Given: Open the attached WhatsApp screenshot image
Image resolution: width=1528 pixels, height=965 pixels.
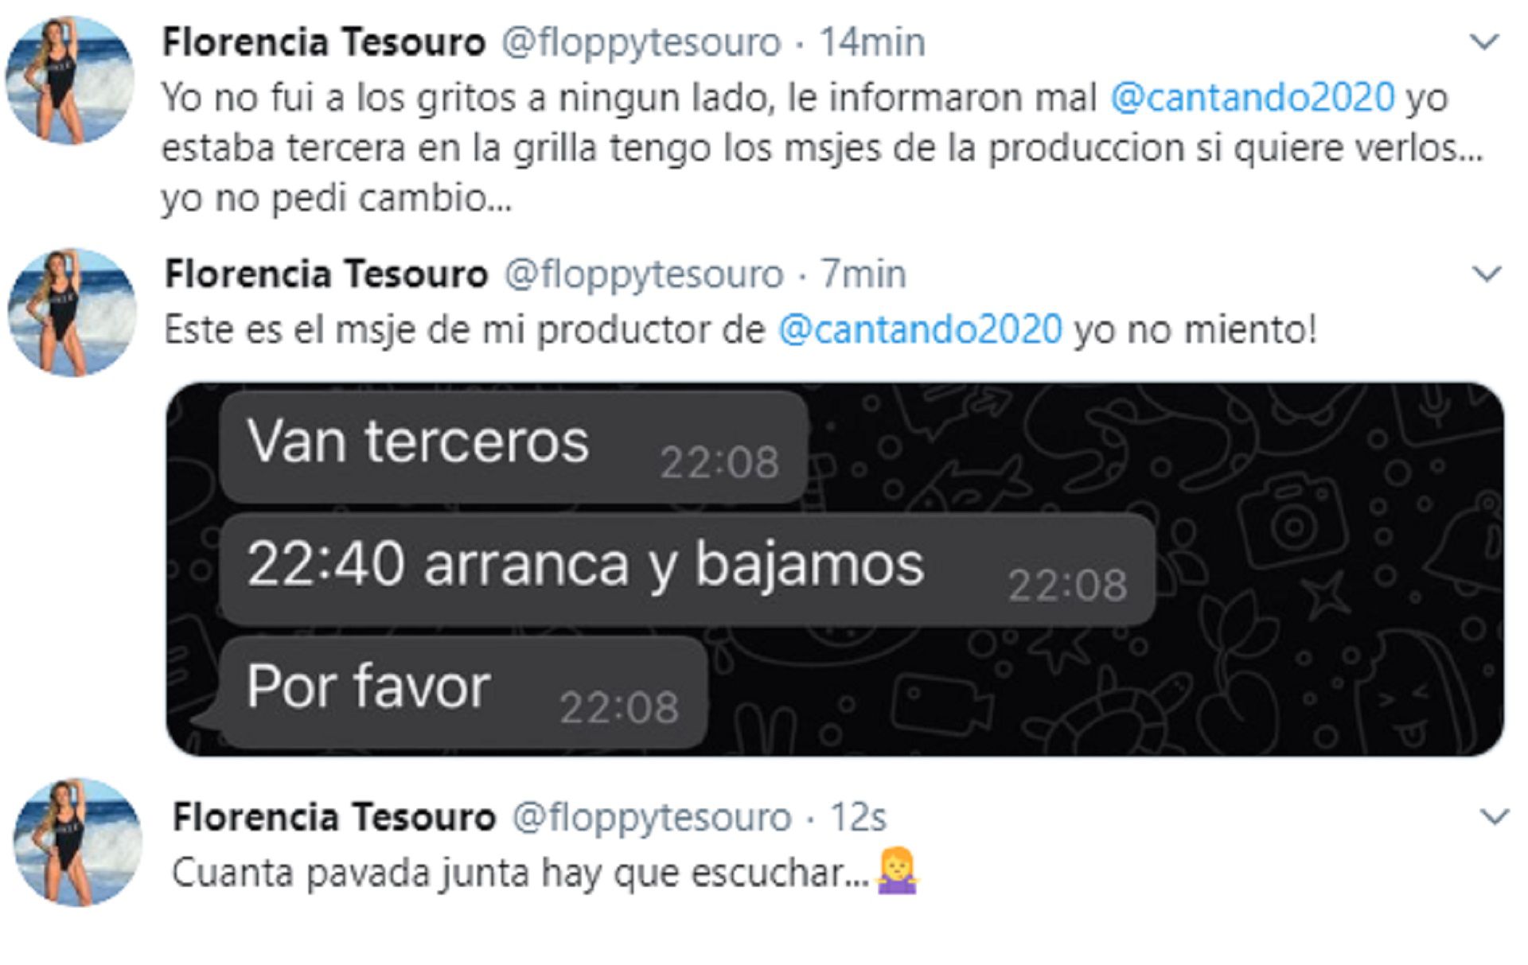Looking at the screenshot, I should (835, 570).
